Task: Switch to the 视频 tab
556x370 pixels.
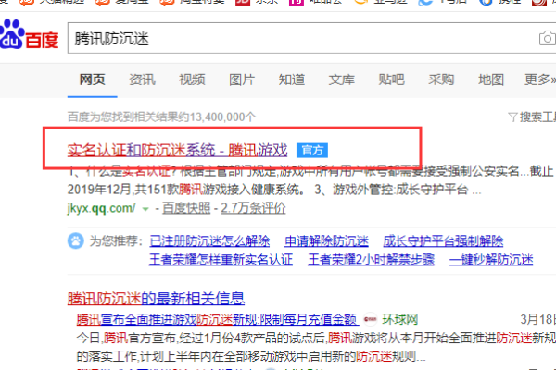Action: 192,80
